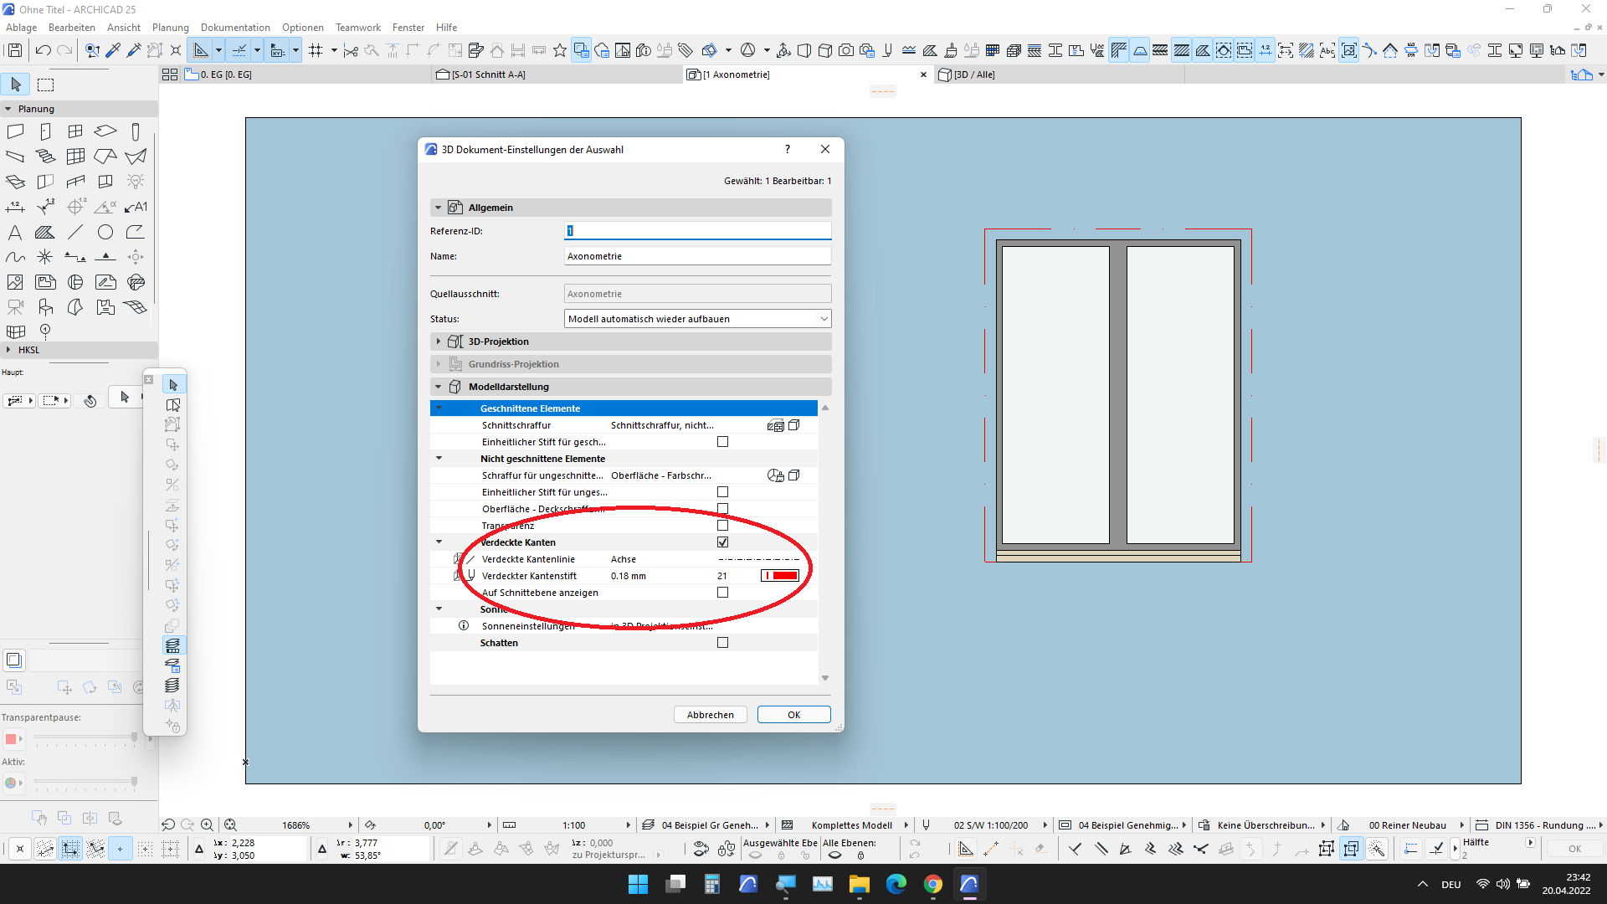Image resolution: width=1607 pixels, height=904 pixels.
Task: Click the Undo icon
Action: point(44,50)
